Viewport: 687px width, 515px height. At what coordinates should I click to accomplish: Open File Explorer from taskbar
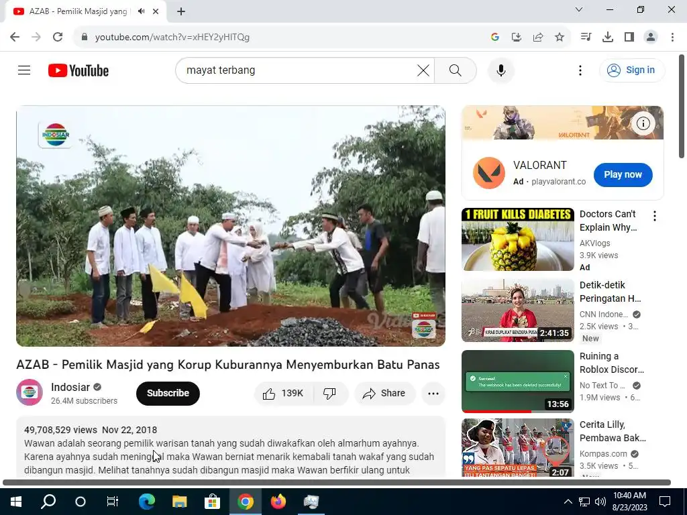click(x=179, y=502)
